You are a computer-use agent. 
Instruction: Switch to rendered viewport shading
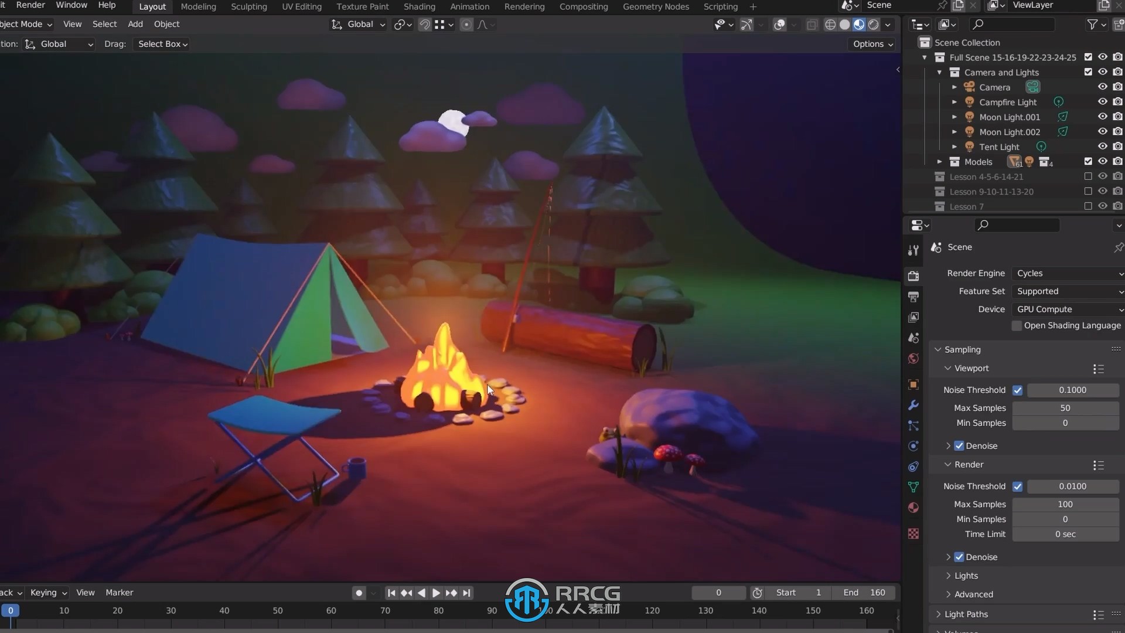click(873, 25)
